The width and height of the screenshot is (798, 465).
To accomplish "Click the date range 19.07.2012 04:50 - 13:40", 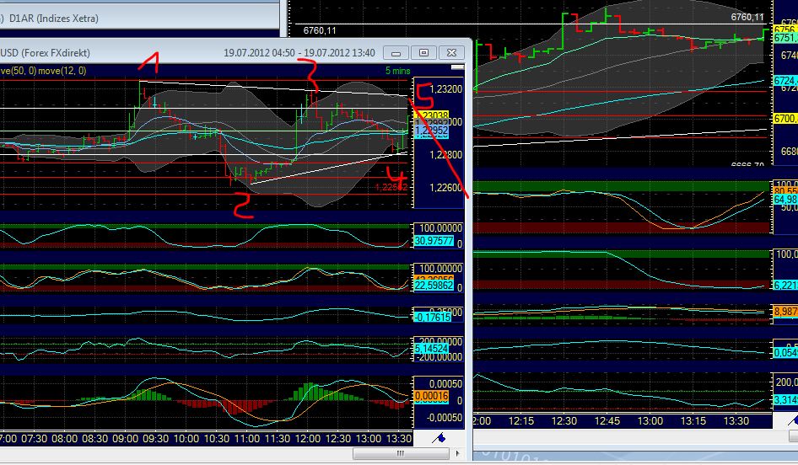I will coord(299,53).
